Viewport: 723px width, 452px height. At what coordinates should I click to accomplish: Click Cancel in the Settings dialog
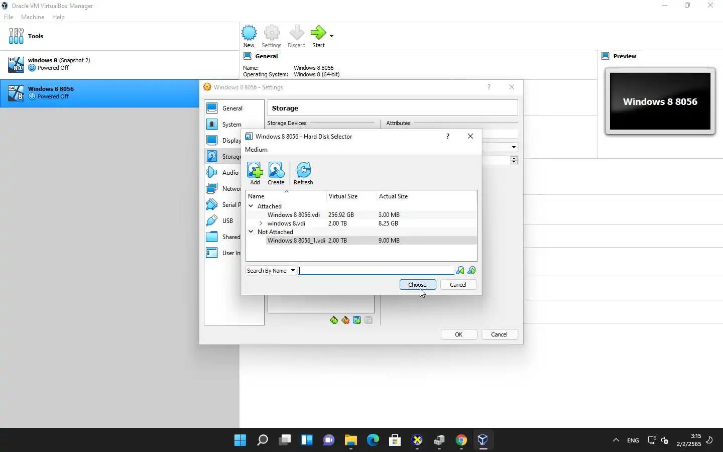click(x=500, y=334)
